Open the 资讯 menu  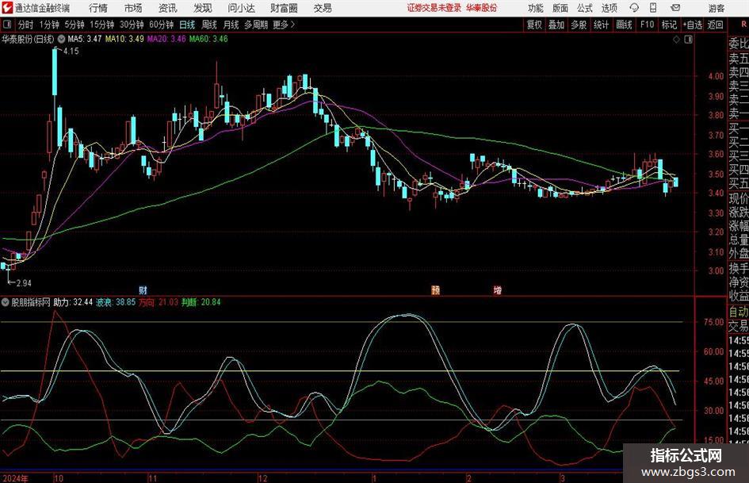tap(168, 8)
